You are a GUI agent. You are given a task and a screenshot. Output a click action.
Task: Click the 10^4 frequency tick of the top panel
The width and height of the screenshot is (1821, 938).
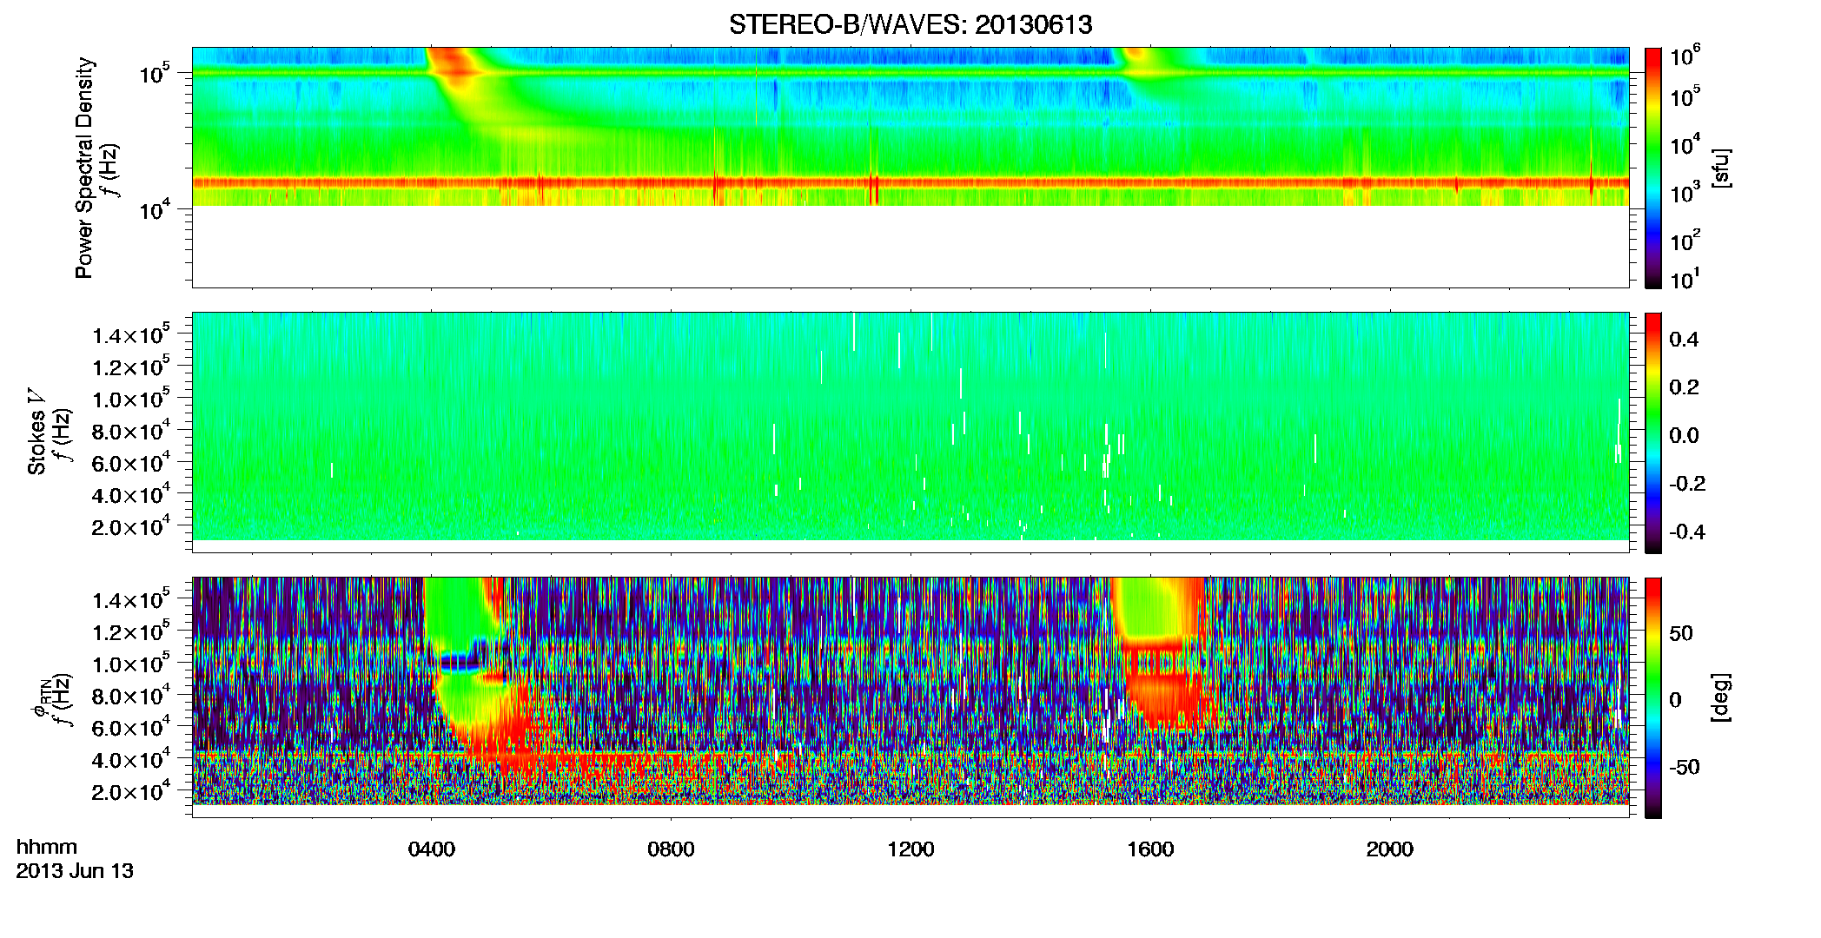pos(155,209)
